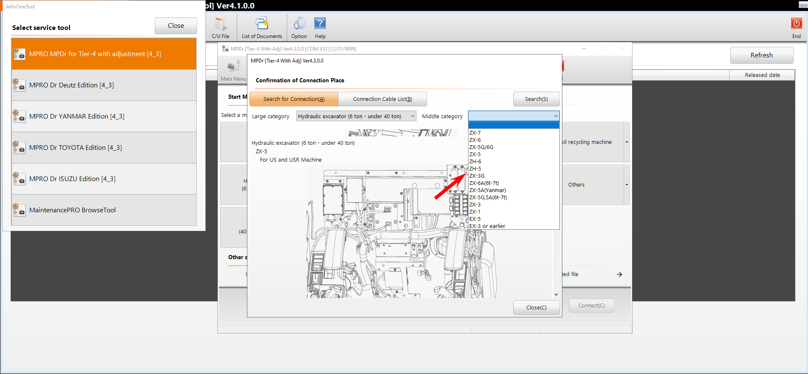Select MPRO MPDr for Tier-4 with adjustment tool
The image size is (808, 374).
coord(104,54)
